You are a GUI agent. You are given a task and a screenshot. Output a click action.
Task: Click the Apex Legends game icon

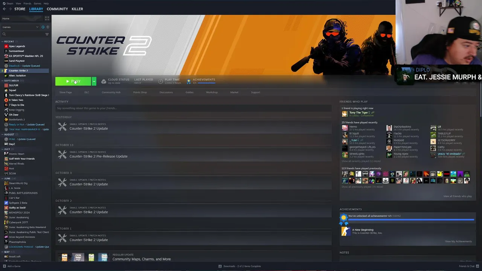[6, 46]
